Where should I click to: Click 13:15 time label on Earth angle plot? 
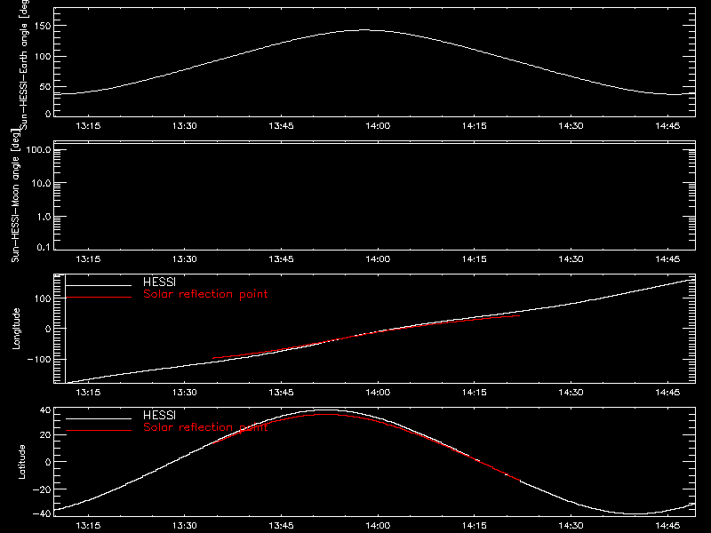(88, 125)
